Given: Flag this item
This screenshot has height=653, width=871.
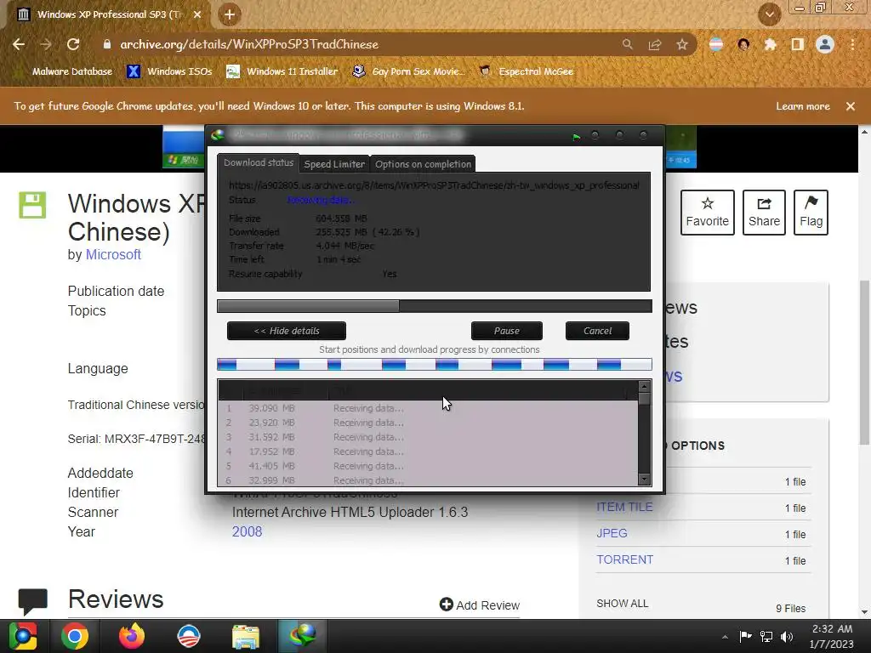Looking at the screenshot, I should [811, 213].
